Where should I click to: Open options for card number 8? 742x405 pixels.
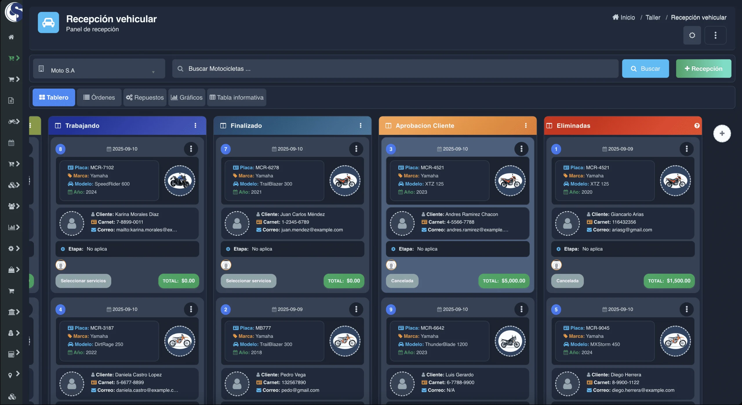click(x=191, y=149)
